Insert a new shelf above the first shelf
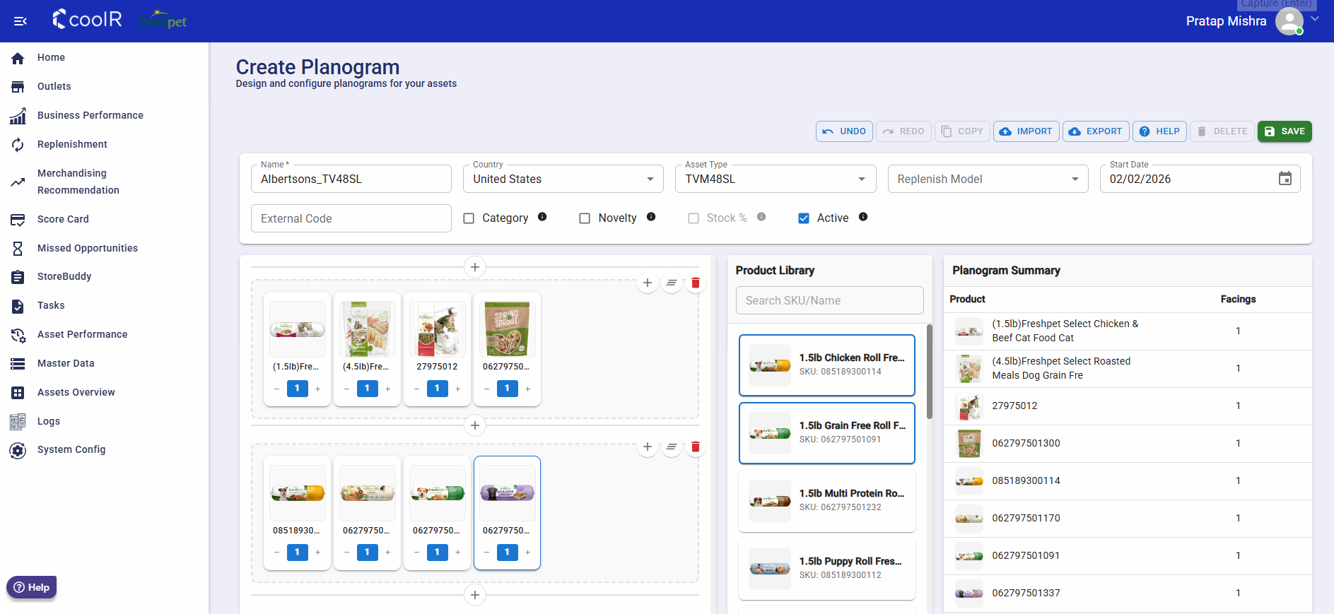Screen dimensions: 1334x614 [x=475, y=267]
